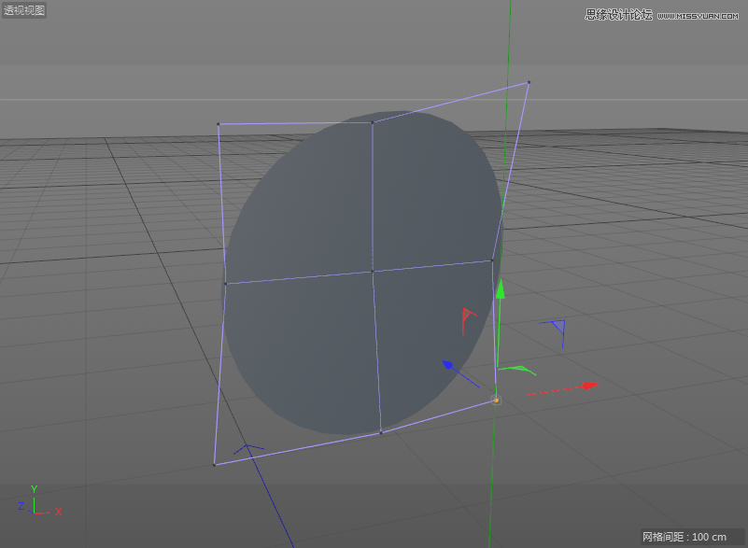Select the top-right corner point of cage
Screen dimensions: 748x548
[529, 82]
